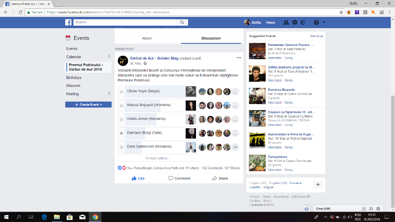Open the Friend Requests icon
Screen dimensions: 395x222
(286, 23)
